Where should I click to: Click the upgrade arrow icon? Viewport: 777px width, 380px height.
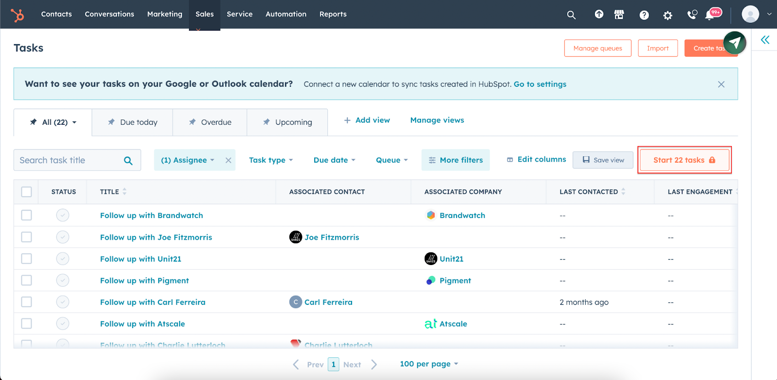click(x=599, y=15)
